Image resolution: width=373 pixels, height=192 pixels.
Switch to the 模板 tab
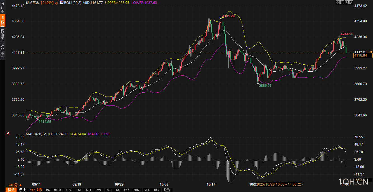[x=22, y=190]
